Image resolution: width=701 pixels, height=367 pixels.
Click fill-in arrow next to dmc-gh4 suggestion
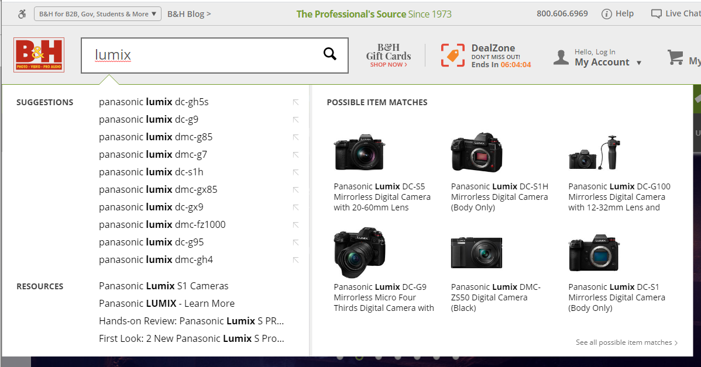[295, 260]
